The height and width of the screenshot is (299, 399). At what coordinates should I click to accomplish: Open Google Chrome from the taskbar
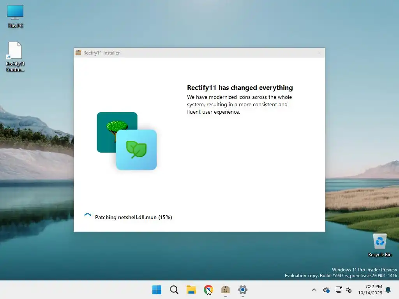coord(208,290)
